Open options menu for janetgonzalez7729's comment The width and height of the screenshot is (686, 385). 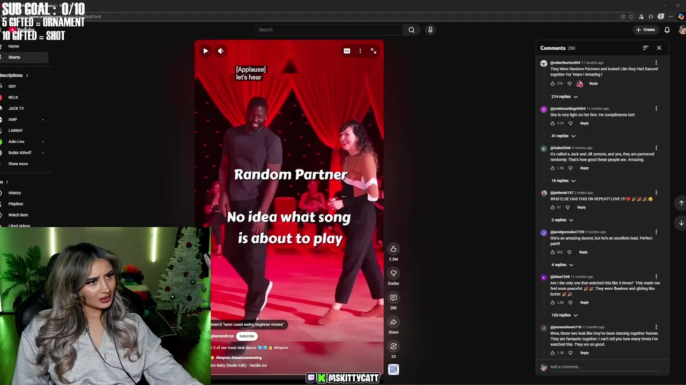[x=656, y=232]
